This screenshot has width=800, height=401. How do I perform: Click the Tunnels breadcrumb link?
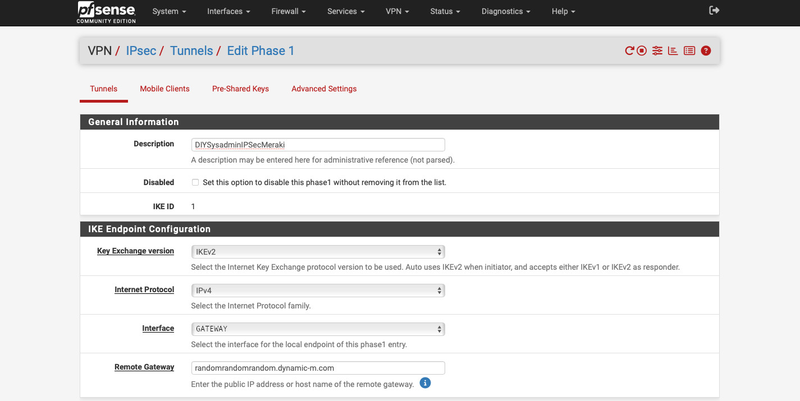pos(191,51)
